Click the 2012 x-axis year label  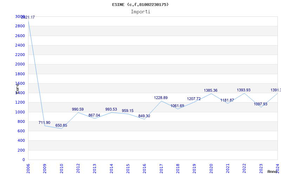tap(78, 169)
